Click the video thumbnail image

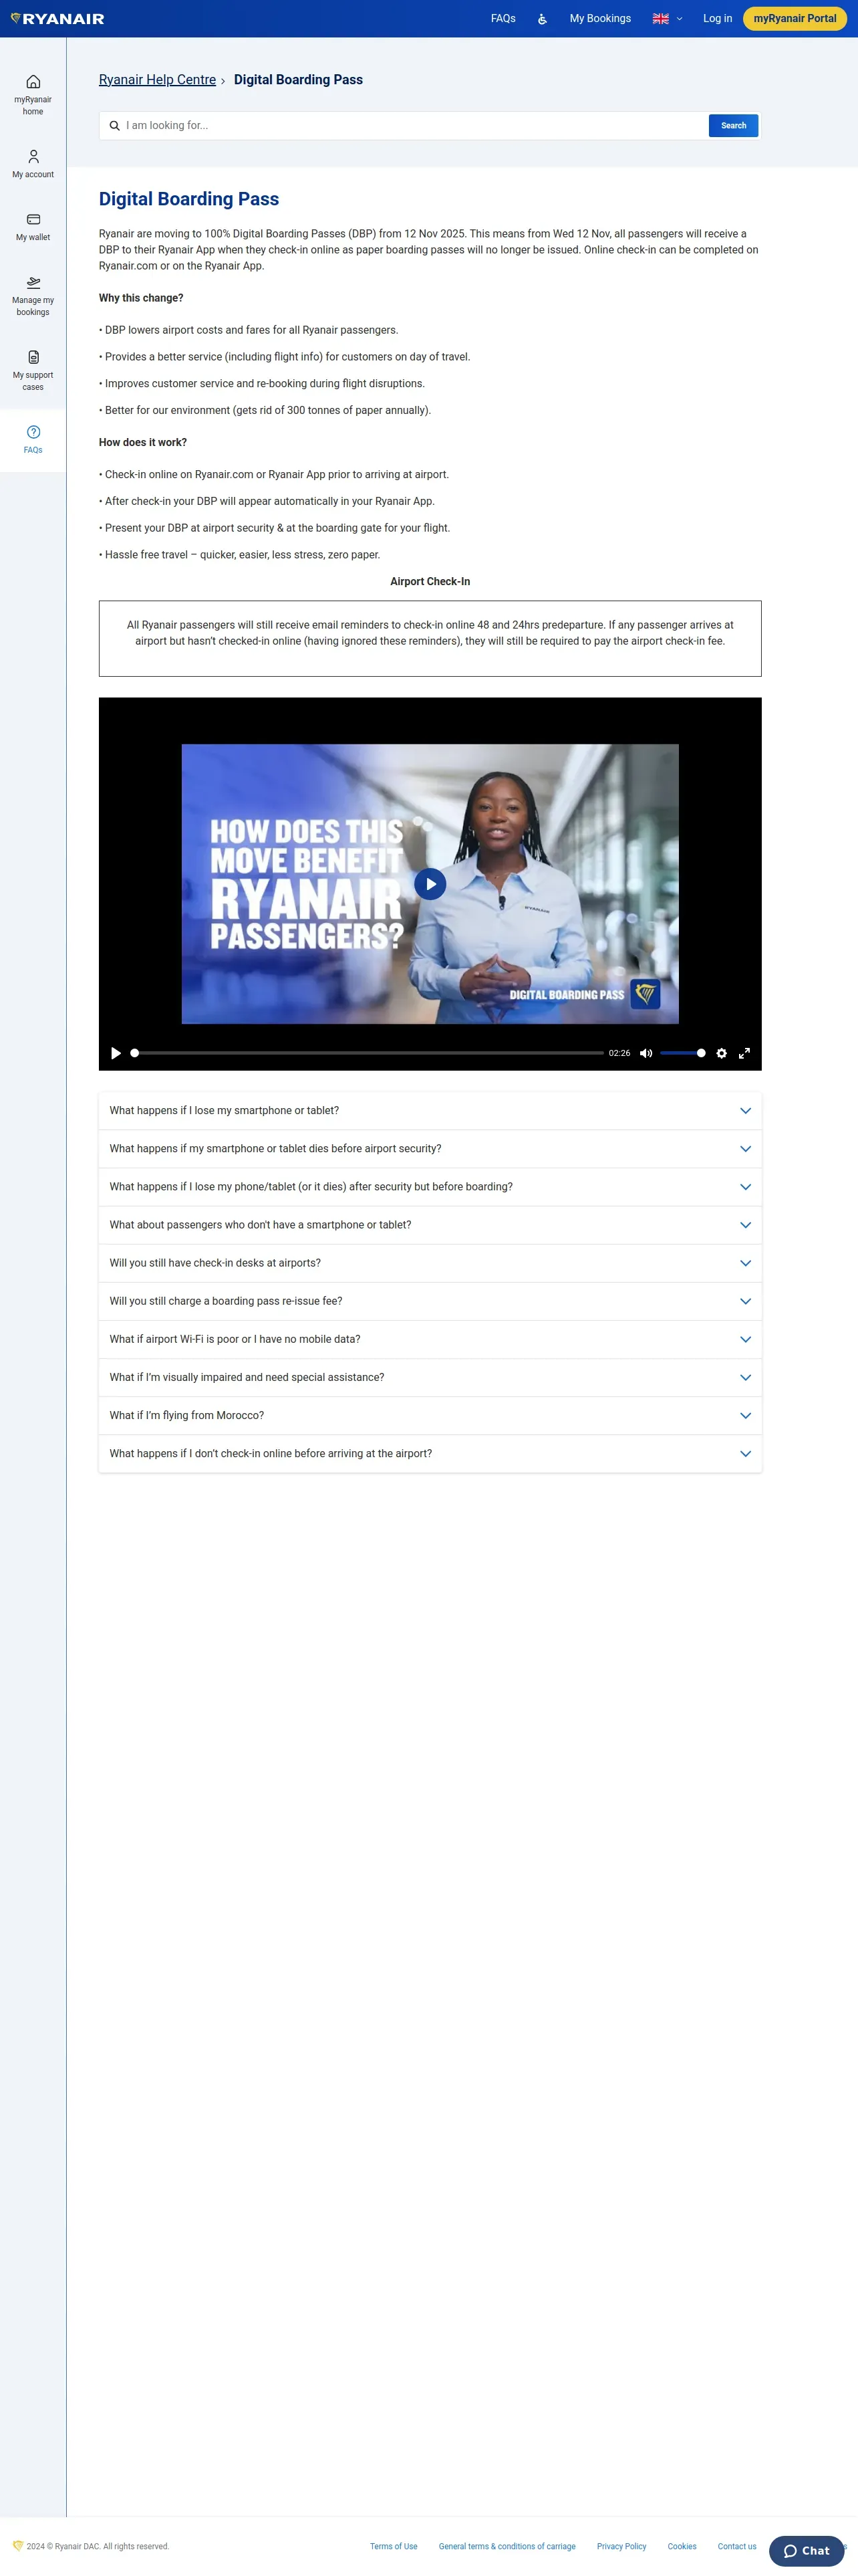click(x=430, y=884)
